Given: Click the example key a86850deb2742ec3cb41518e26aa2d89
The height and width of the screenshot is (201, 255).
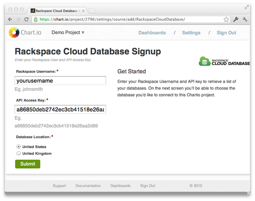Looking at the screenshot, I should pos(56,126).
